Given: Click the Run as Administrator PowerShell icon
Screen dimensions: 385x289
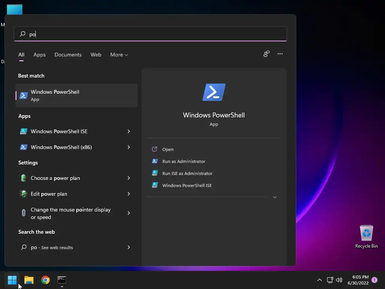Looking at the screenshot, I should click(x=155, y=161).
